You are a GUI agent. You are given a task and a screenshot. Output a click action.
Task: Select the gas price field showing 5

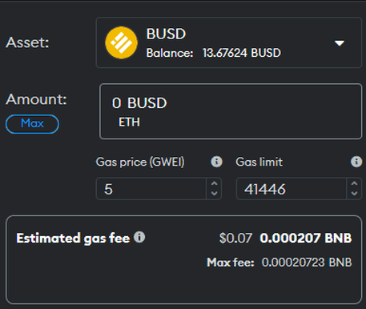151,189
